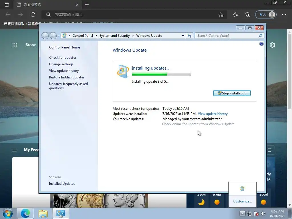Focus the Search Control Panel field
This screenshot has width=292, height=219.
coord(227,36)
